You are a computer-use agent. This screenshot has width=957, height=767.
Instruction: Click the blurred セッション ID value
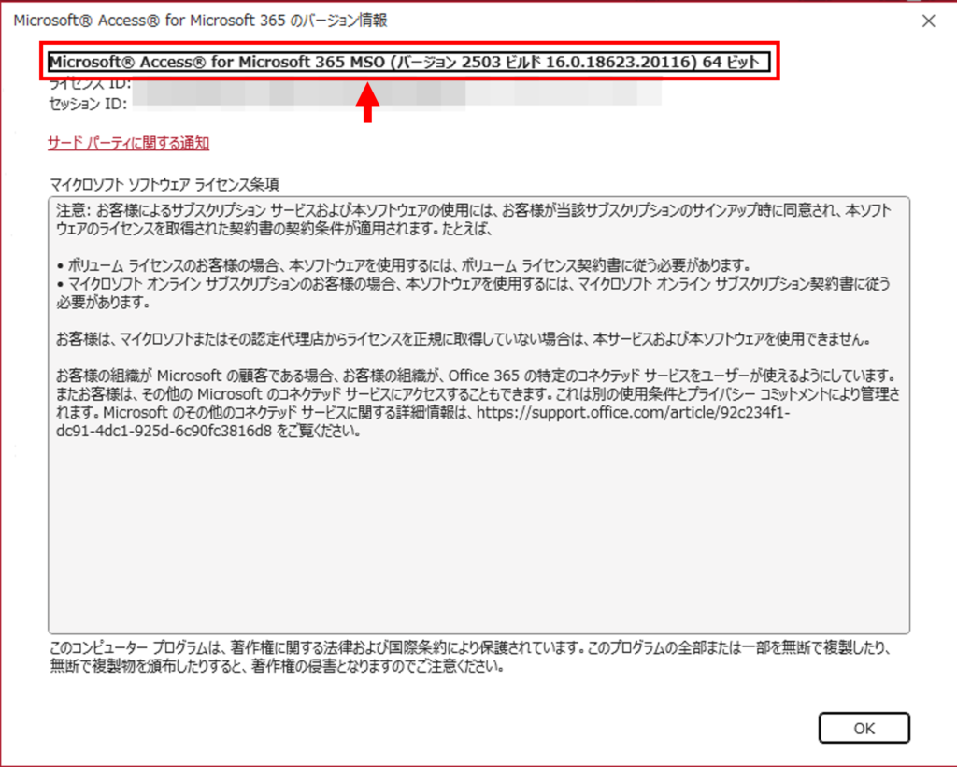(x=393, y=103)
